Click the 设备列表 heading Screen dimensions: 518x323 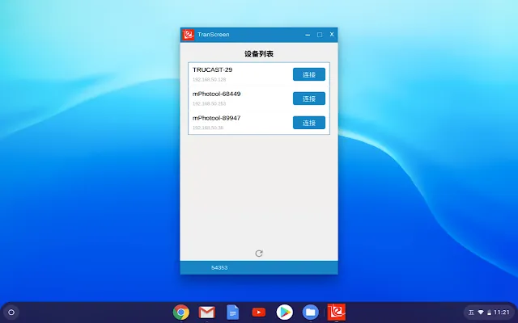(x=259, y=54)
